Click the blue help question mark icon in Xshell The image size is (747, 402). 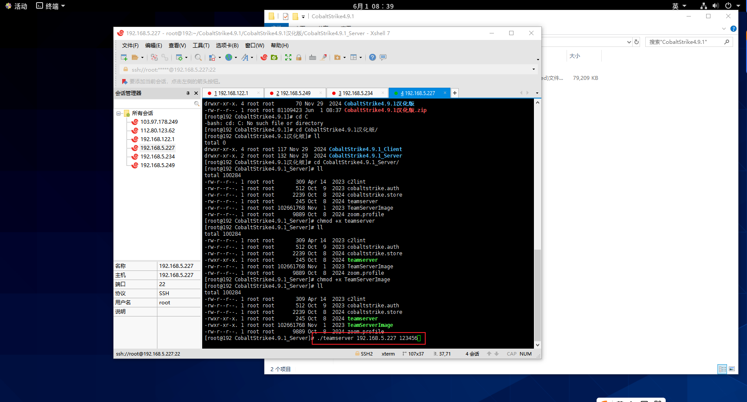tap(373, 57)
